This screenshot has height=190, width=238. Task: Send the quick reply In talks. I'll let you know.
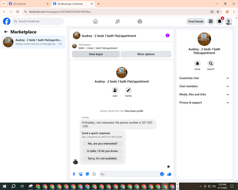(102, 151)
